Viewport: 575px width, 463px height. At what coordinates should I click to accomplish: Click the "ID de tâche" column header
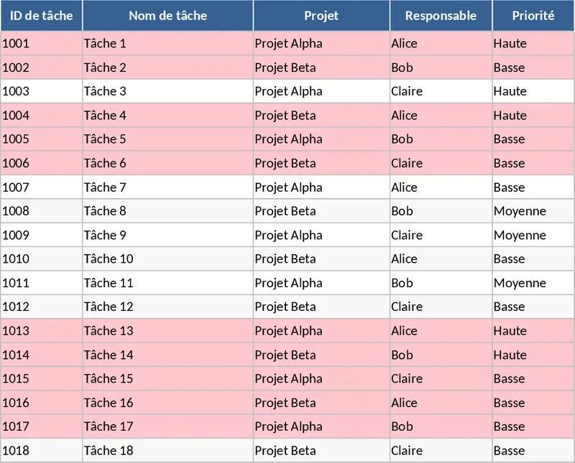click(41, 16)
